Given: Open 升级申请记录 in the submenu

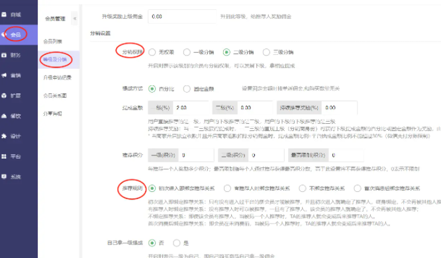Looking at the screenshot, I should (58, 77).
